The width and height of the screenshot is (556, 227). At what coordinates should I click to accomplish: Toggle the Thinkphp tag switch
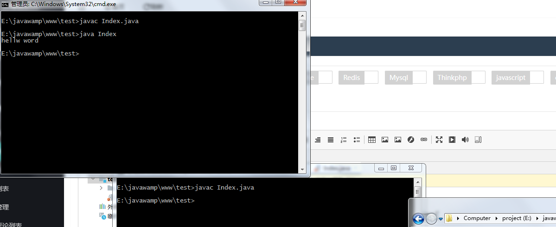tap(478, 77)
